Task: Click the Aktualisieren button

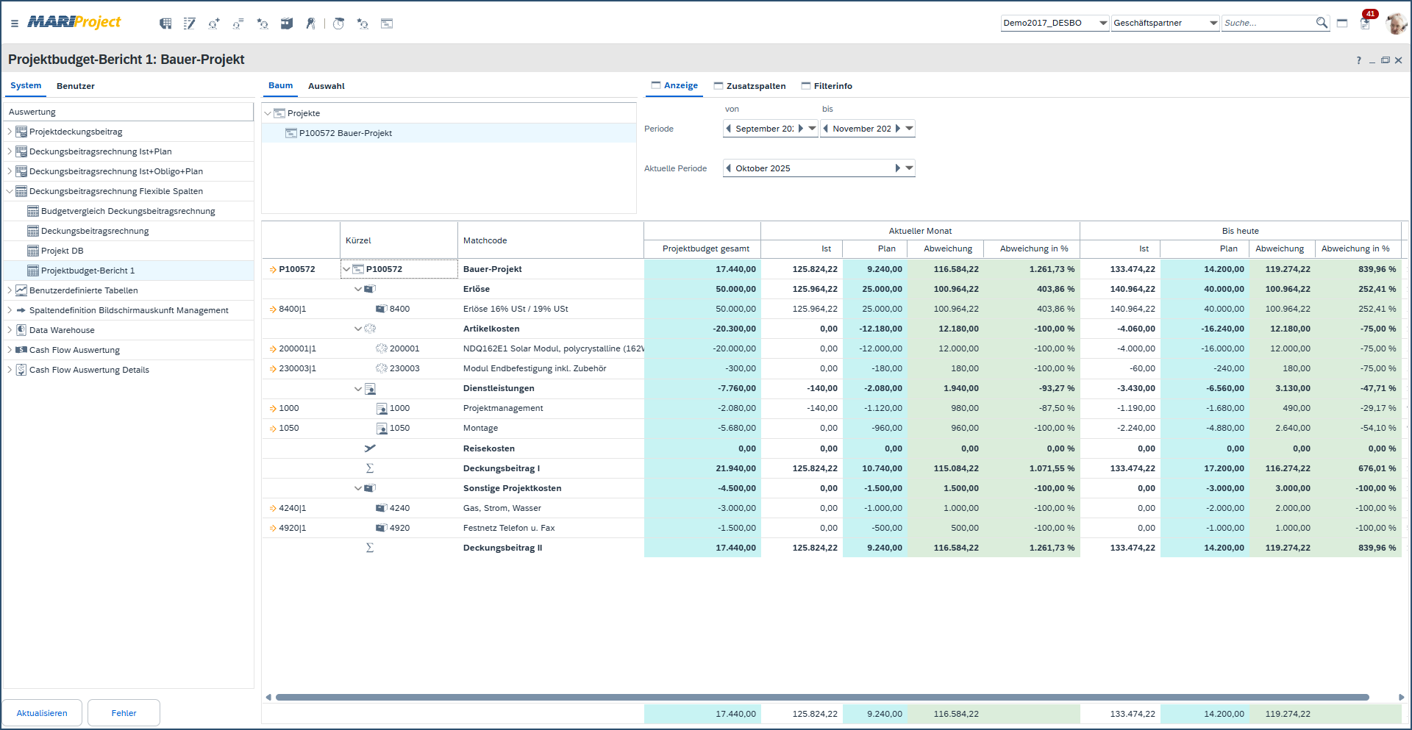Action: coord(42,712)
